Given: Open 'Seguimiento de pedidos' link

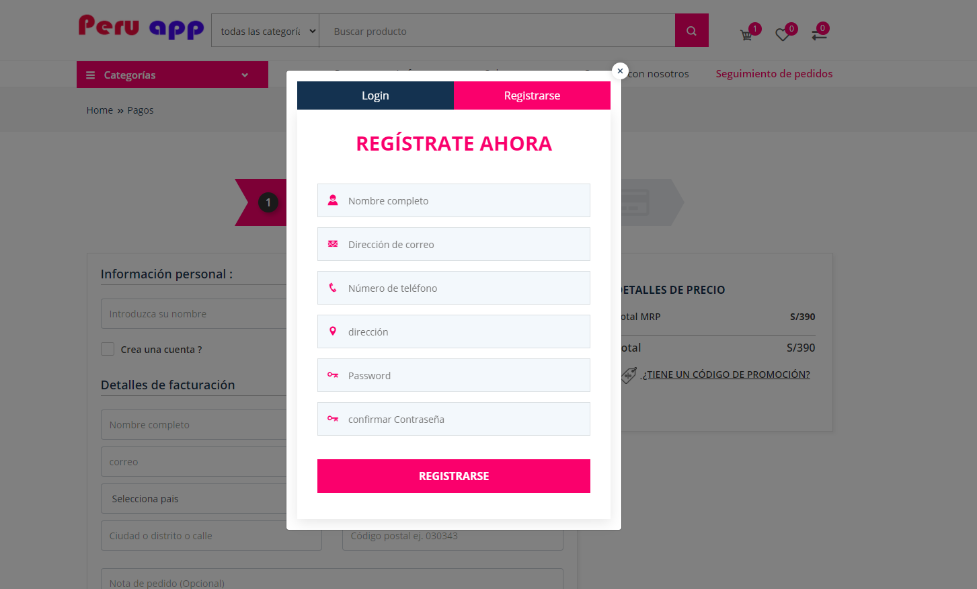Looking at the screenshot, I should (774, 74).
